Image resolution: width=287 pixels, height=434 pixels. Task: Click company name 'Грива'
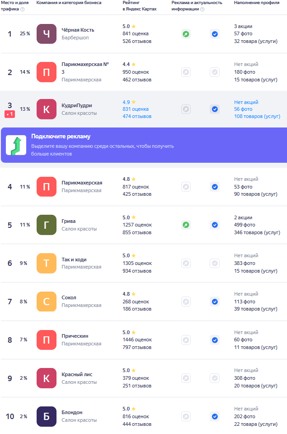pos(69,221)
